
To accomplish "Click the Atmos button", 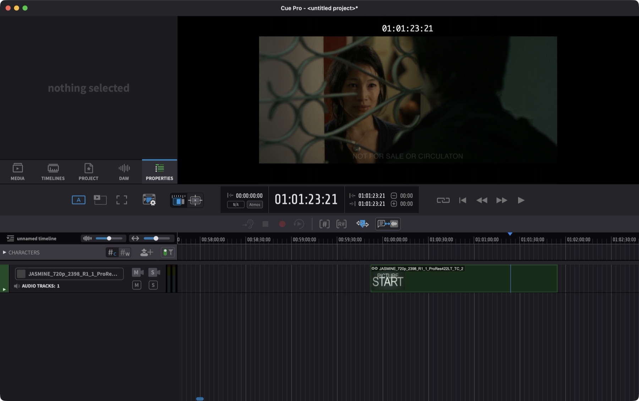I will (255, 205).
